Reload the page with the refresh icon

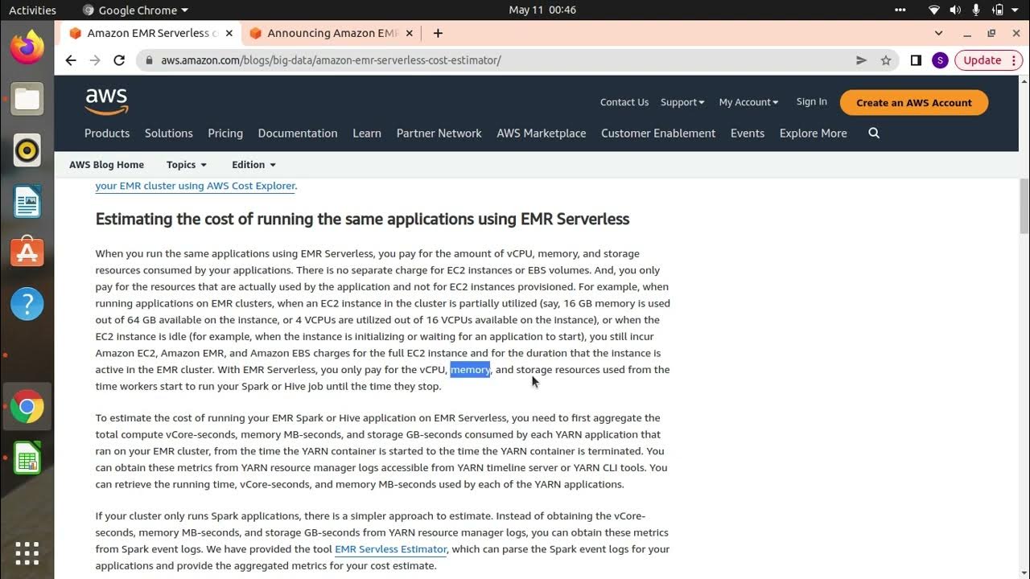click(119, 60)
